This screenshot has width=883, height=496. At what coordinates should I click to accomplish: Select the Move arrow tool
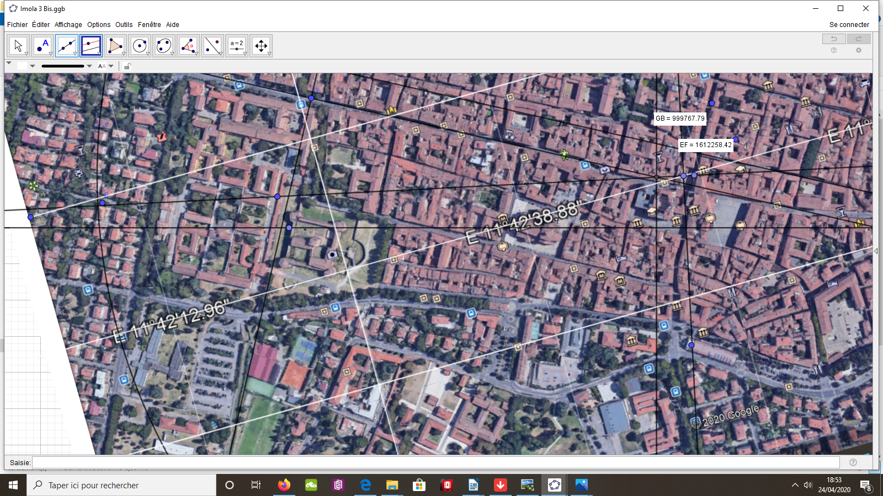pos(18,46)
